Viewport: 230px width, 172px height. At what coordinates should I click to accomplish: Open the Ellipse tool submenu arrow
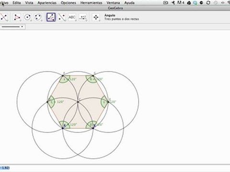point(41,21)
